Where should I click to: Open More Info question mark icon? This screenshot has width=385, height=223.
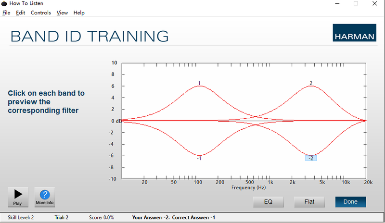[x=45, y=197]
